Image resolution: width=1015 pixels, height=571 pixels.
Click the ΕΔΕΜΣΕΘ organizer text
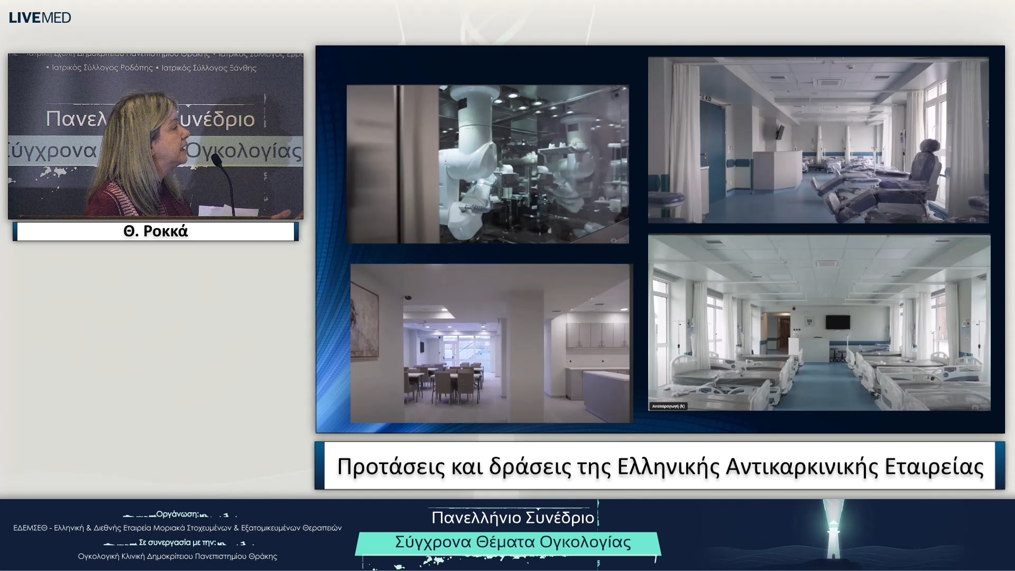point(178,527)
